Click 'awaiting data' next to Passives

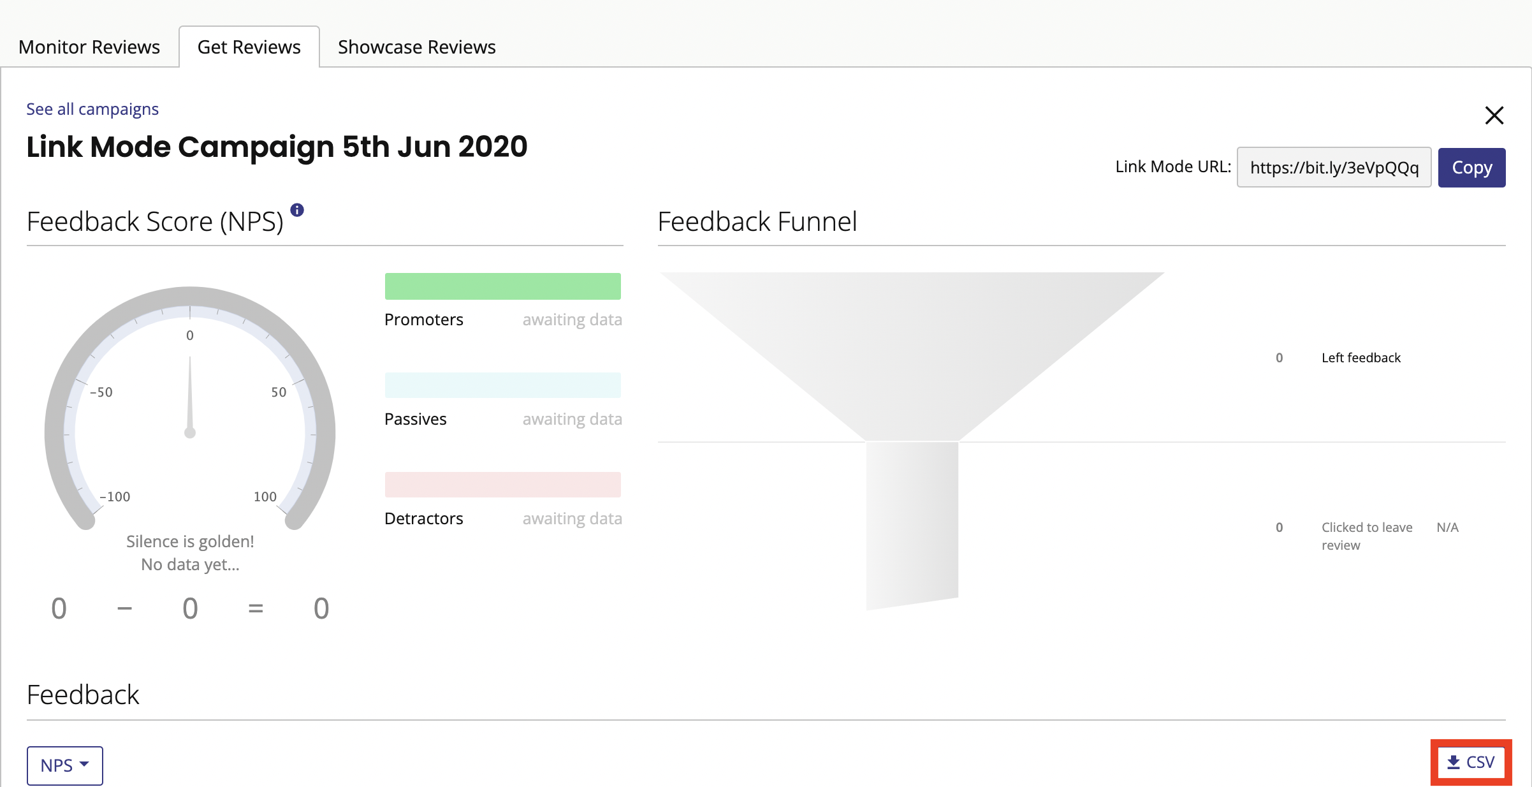[x=573, y=419]
